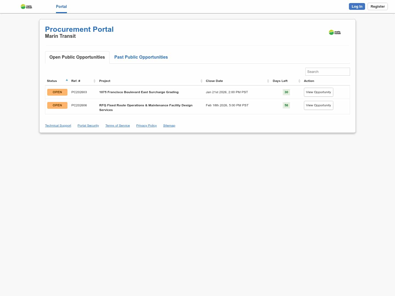Click the Marin Transit logo in the portal header

tap(335, 32)
